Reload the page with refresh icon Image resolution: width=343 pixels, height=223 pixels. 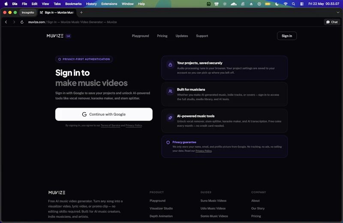22,22
